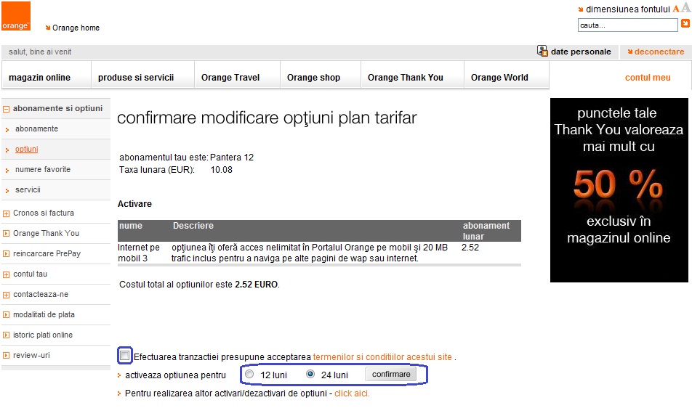Image resolution: width=692 pixels, height=408 pixels.
Task: Click the arrow icon beside Orange Thank You sidebar item
Action: coord(6,234)
